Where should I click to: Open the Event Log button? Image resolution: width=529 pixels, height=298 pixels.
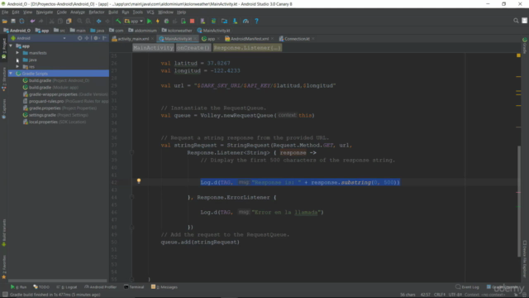[x=467, y=287]
